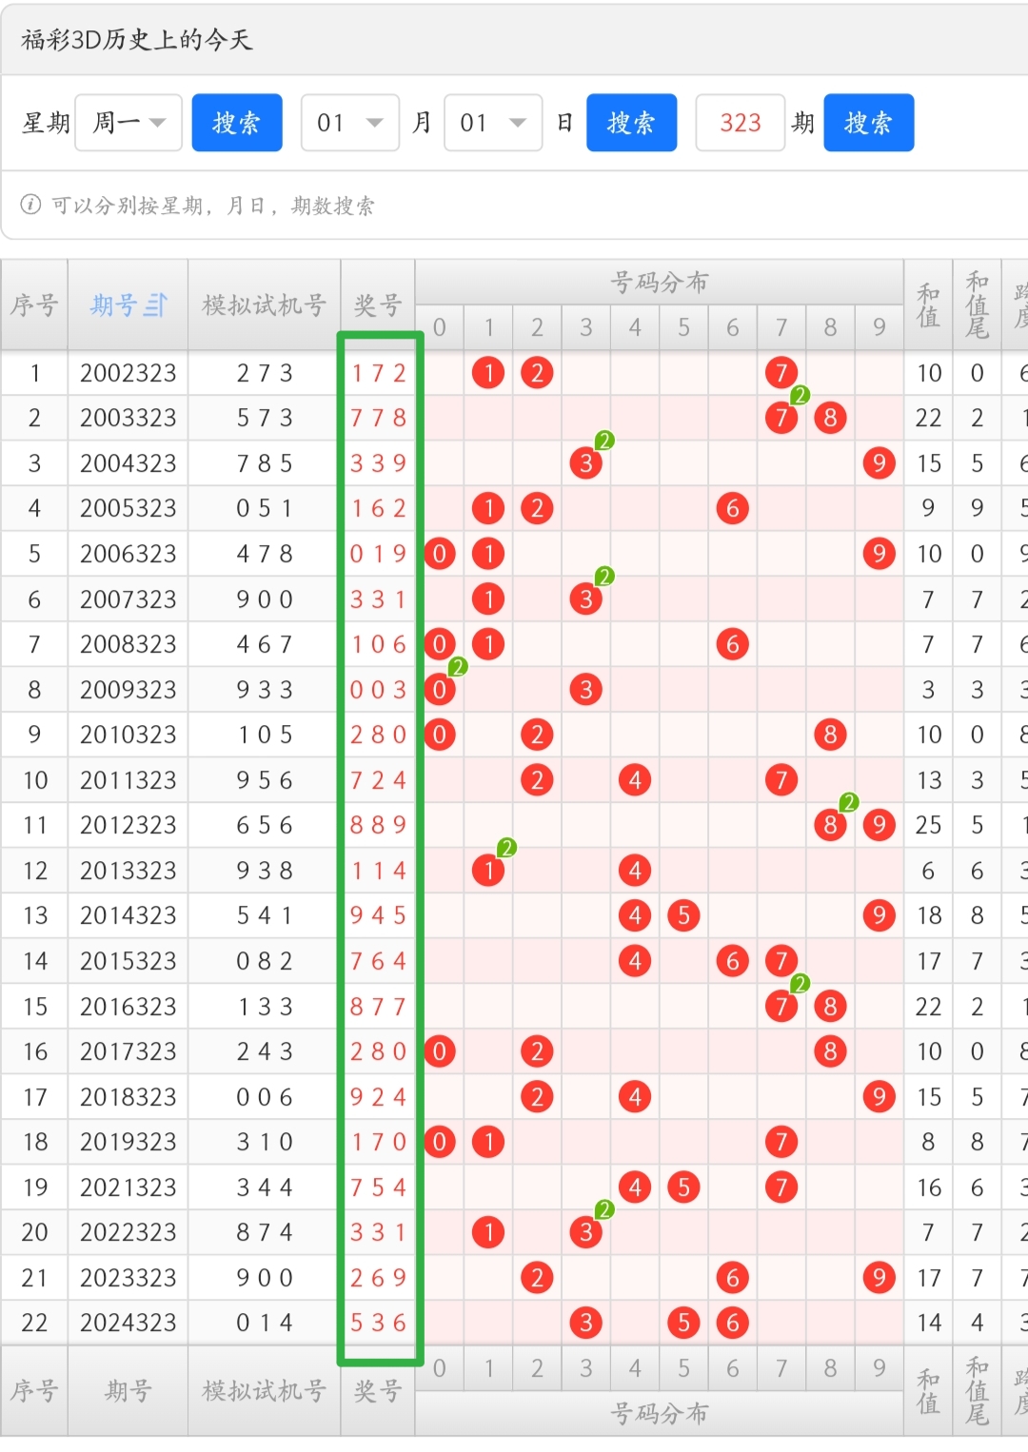The image size is (1028, 1452).
Task: Click the 号码分布 footer label at bottom
Action: click(x=660, y=1414)
